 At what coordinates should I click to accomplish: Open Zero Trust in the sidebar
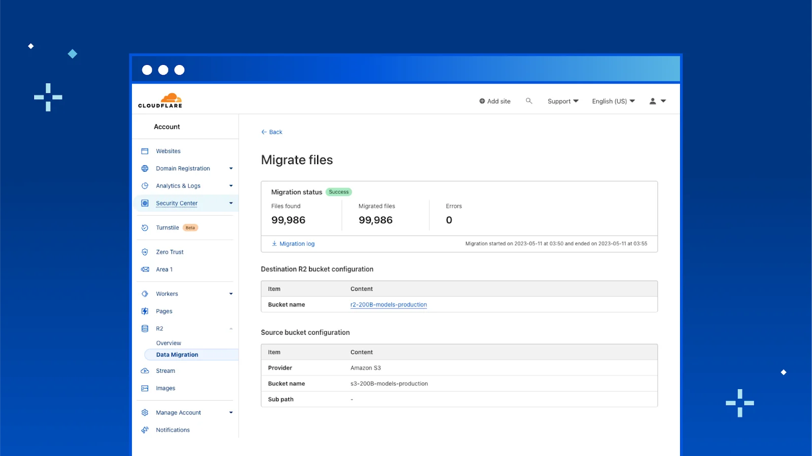pyautogui.click(x=170, y=252)
